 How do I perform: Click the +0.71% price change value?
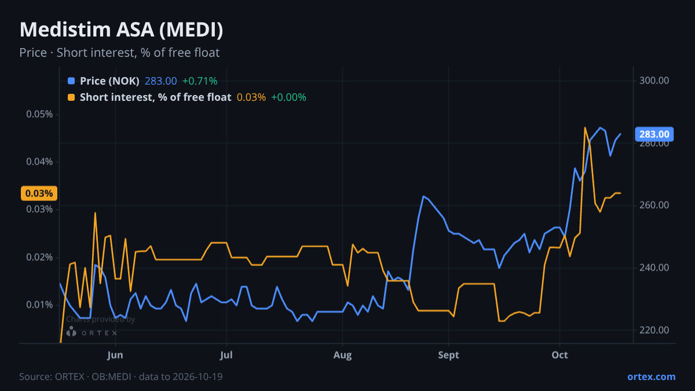(x=200, y=81)
